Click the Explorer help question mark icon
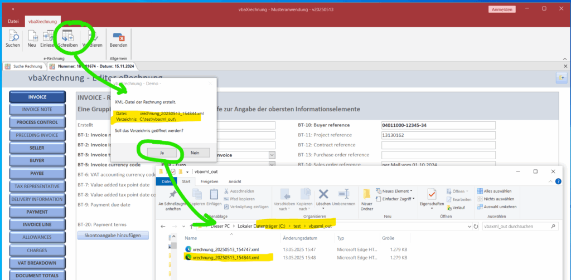The width and height of the screenshot is (571, 280). click(558, 181)
